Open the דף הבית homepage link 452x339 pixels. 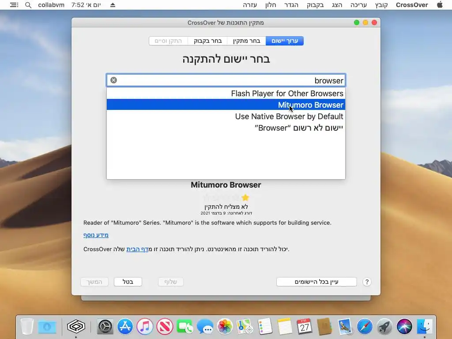click(137, 249)
